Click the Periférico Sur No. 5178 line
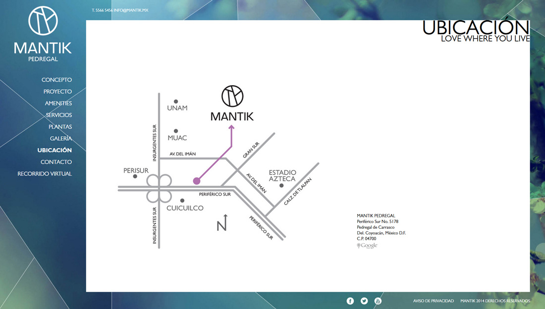Viewport: 545px width, 309px height. pyautogui.click(x=378, y=221)
